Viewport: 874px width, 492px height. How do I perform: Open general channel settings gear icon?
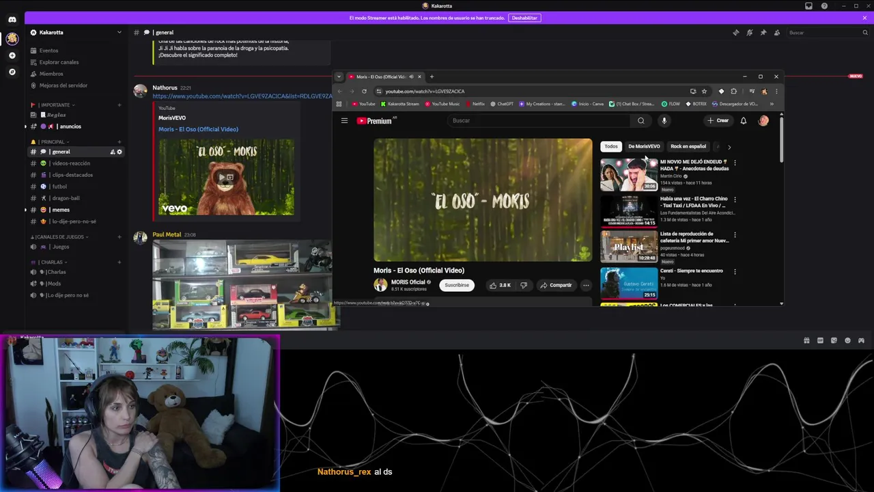[x=119, y=152]
